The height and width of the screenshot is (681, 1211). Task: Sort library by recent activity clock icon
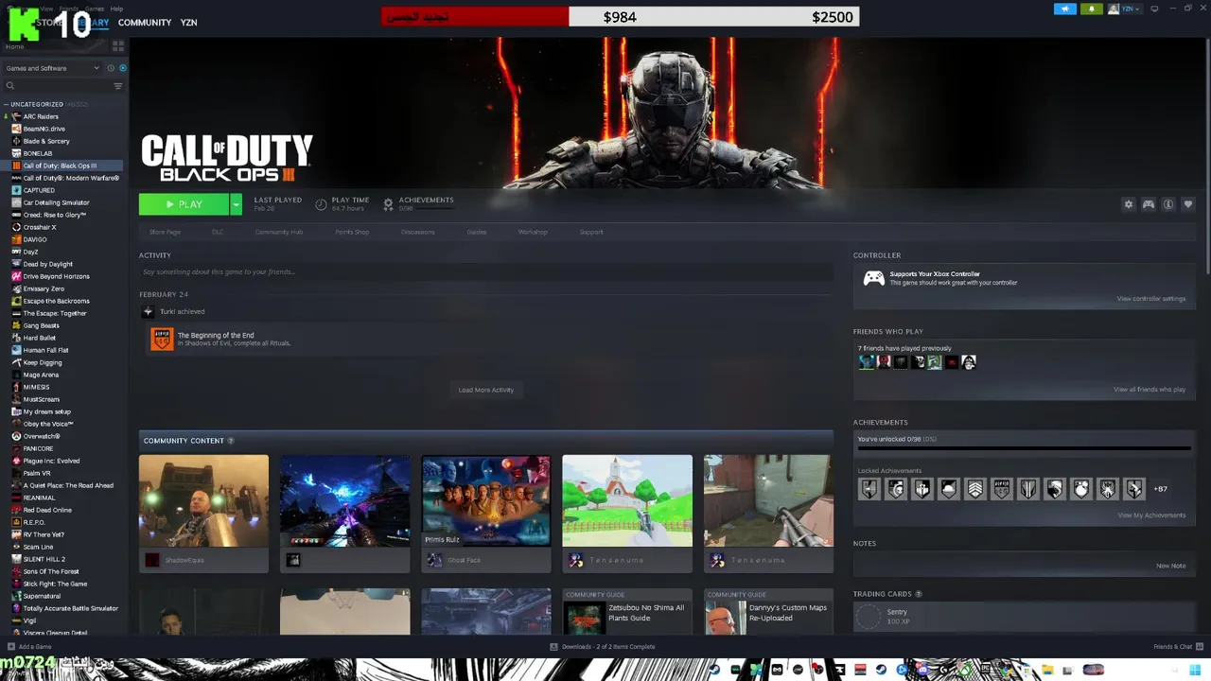pyautogui.click(x=111, y=68)
